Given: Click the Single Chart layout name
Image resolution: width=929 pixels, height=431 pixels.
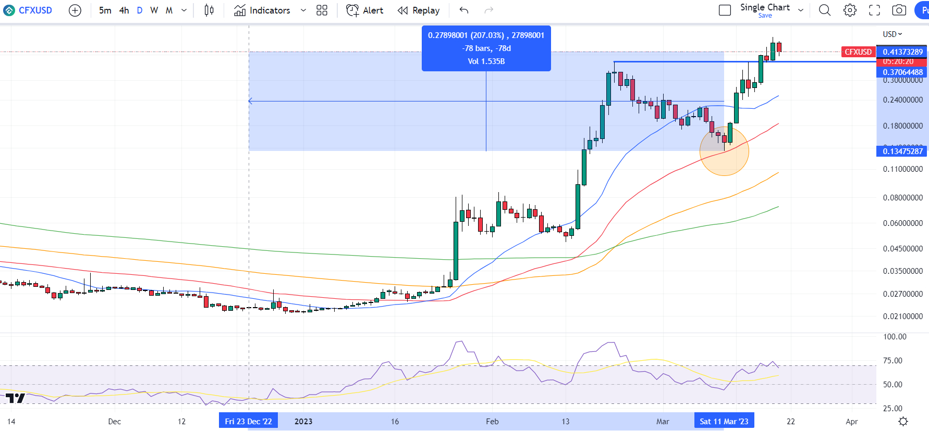Looking at the screenshot, I should pyautogui.click(x=765, y=7).
